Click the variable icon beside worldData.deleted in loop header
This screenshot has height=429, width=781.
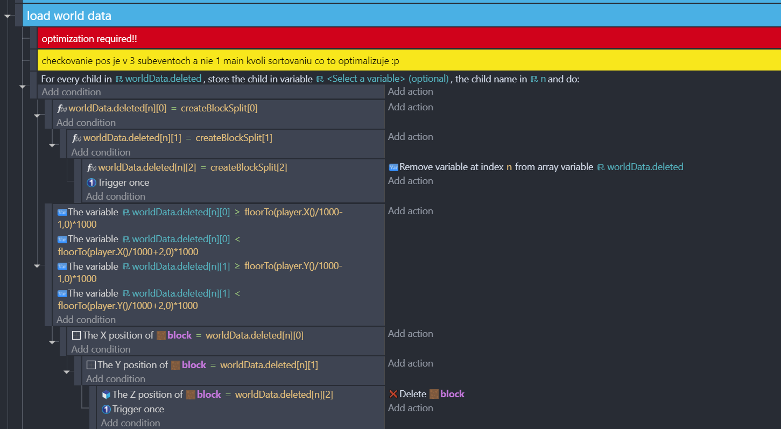click(x=119, y=79)
